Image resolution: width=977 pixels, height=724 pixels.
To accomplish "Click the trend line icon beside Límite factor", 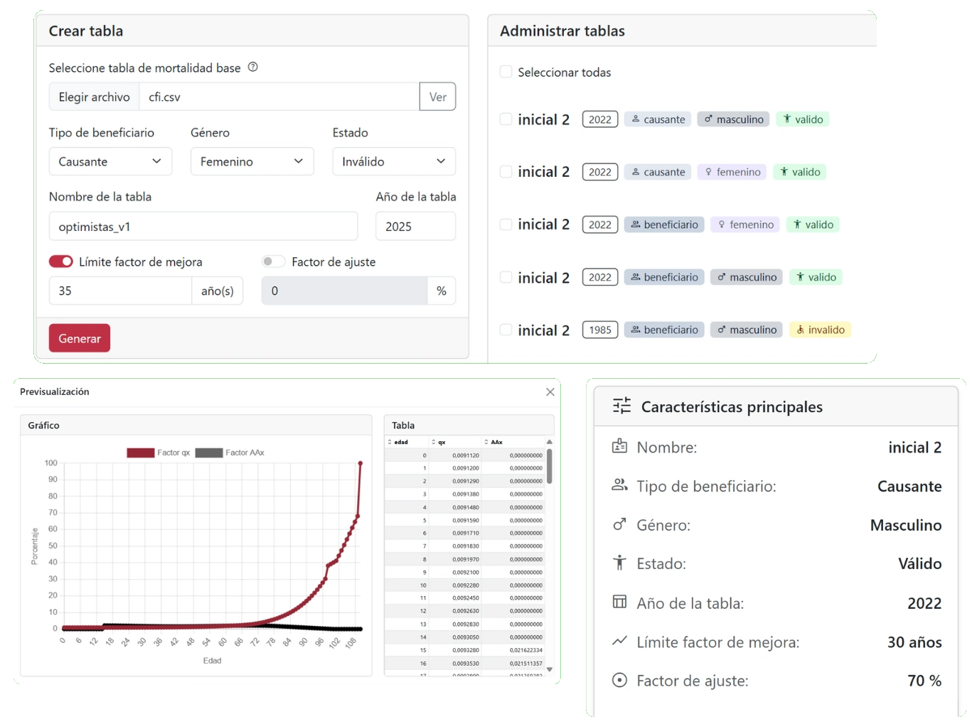I will 619,641.
